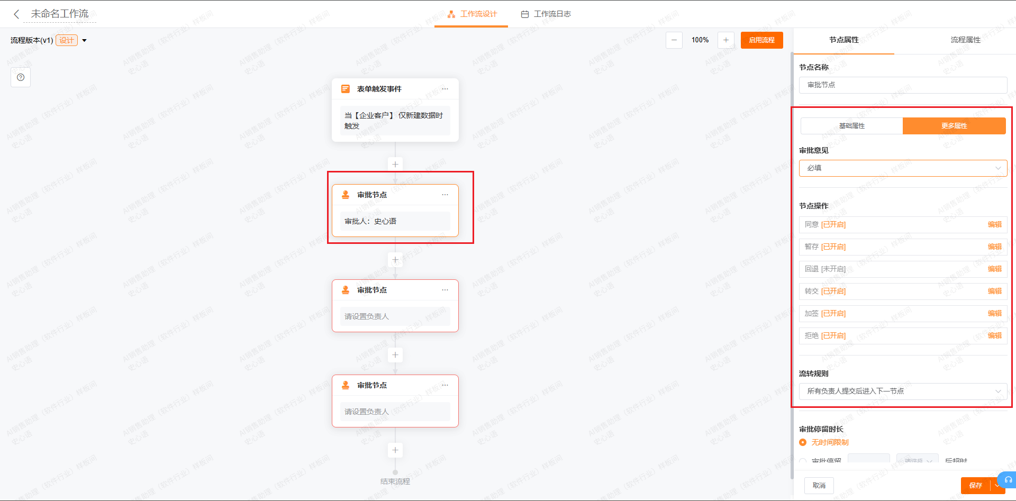The width and height of the screenshot is (1016, 501).
Task: Click the 节点名称 input field
Action: point(902,85)
